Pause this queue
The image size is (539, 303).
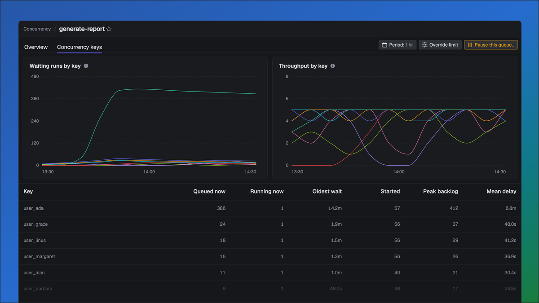coord(491,45)
